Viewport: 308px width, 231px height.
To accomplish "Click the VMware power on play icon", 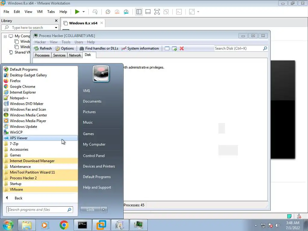I will (x=77, y=12).
